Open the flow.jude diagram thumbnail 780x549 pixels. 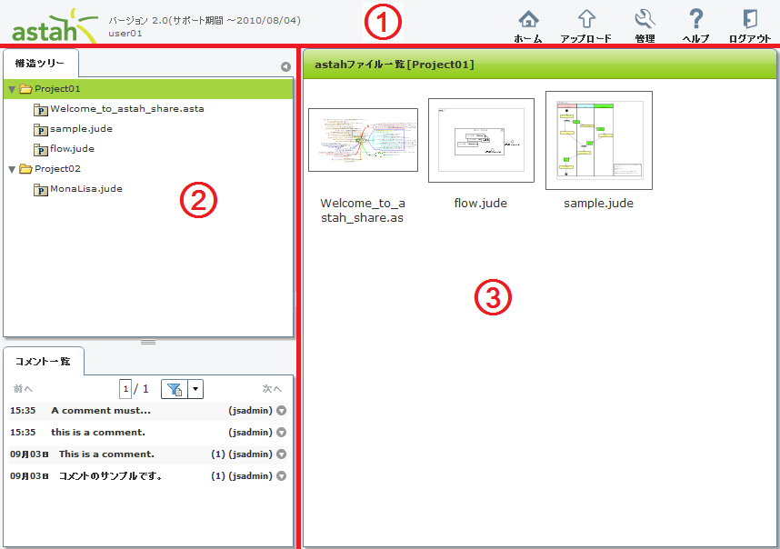(481, 140)
